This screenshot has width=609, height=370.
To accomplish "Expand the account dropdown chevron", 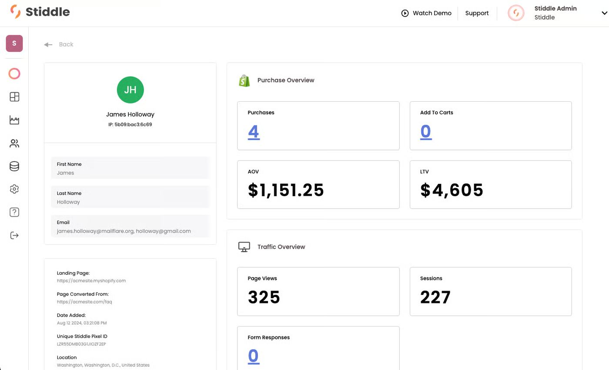I will (604, 13).
